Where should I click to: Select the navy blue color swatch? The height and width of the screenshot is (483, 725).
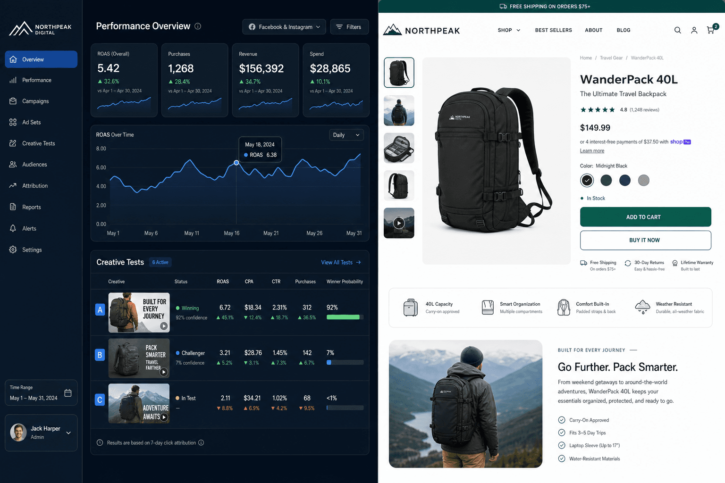pos(625,180)
